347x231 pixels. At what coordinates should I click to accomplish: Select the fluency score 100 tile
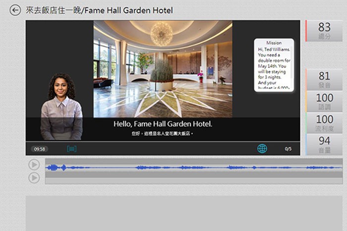[x=324, y=122]
